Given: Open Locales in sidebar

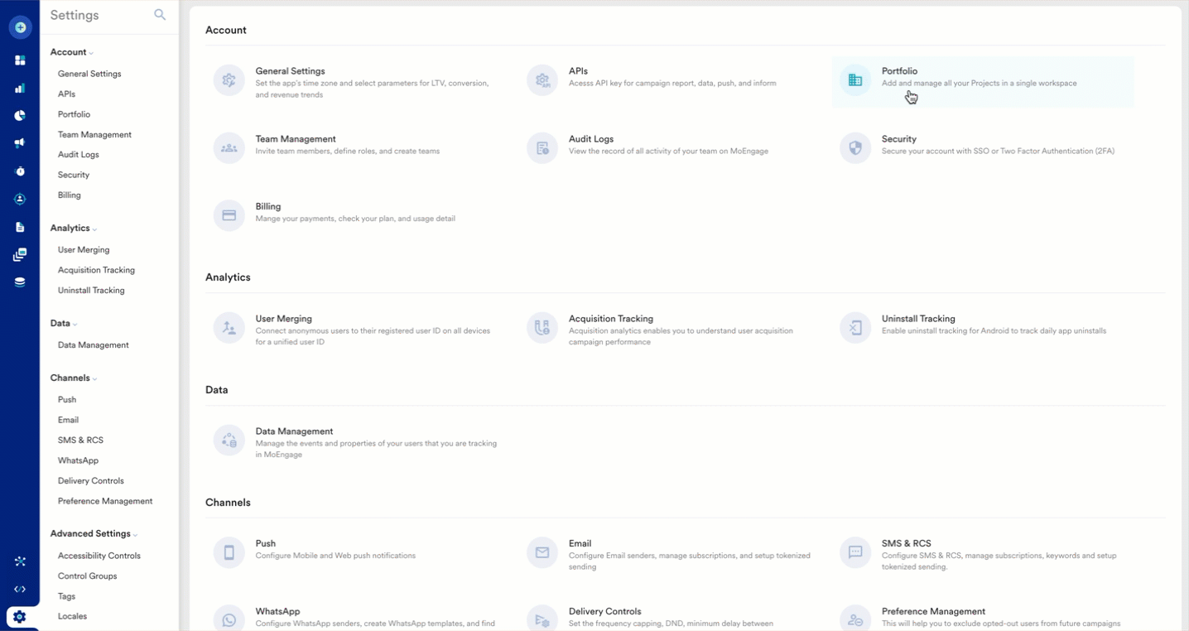Looking at the screenshot, I should tap(72, 616).
